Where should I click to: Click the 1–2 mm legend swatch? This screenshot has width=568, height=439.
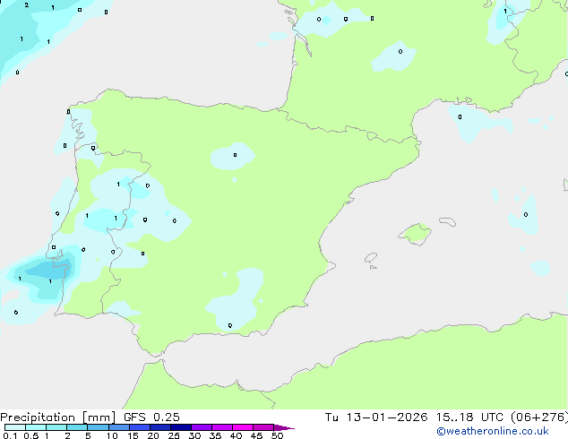click(x=56, y=427)
